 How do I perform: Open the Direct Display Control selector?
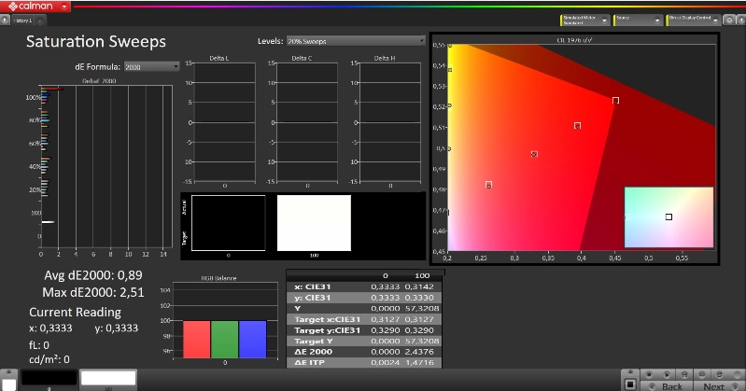coord(693,19)
